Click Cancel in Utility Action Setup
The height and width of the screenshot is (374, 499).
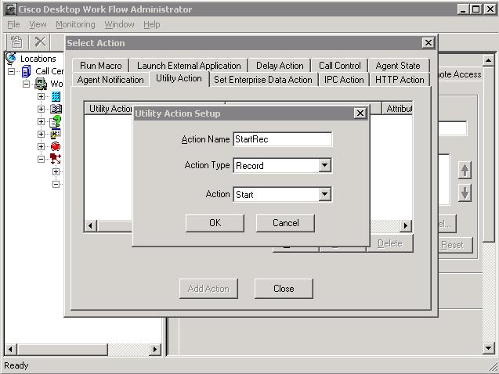(x=285, y=223)
